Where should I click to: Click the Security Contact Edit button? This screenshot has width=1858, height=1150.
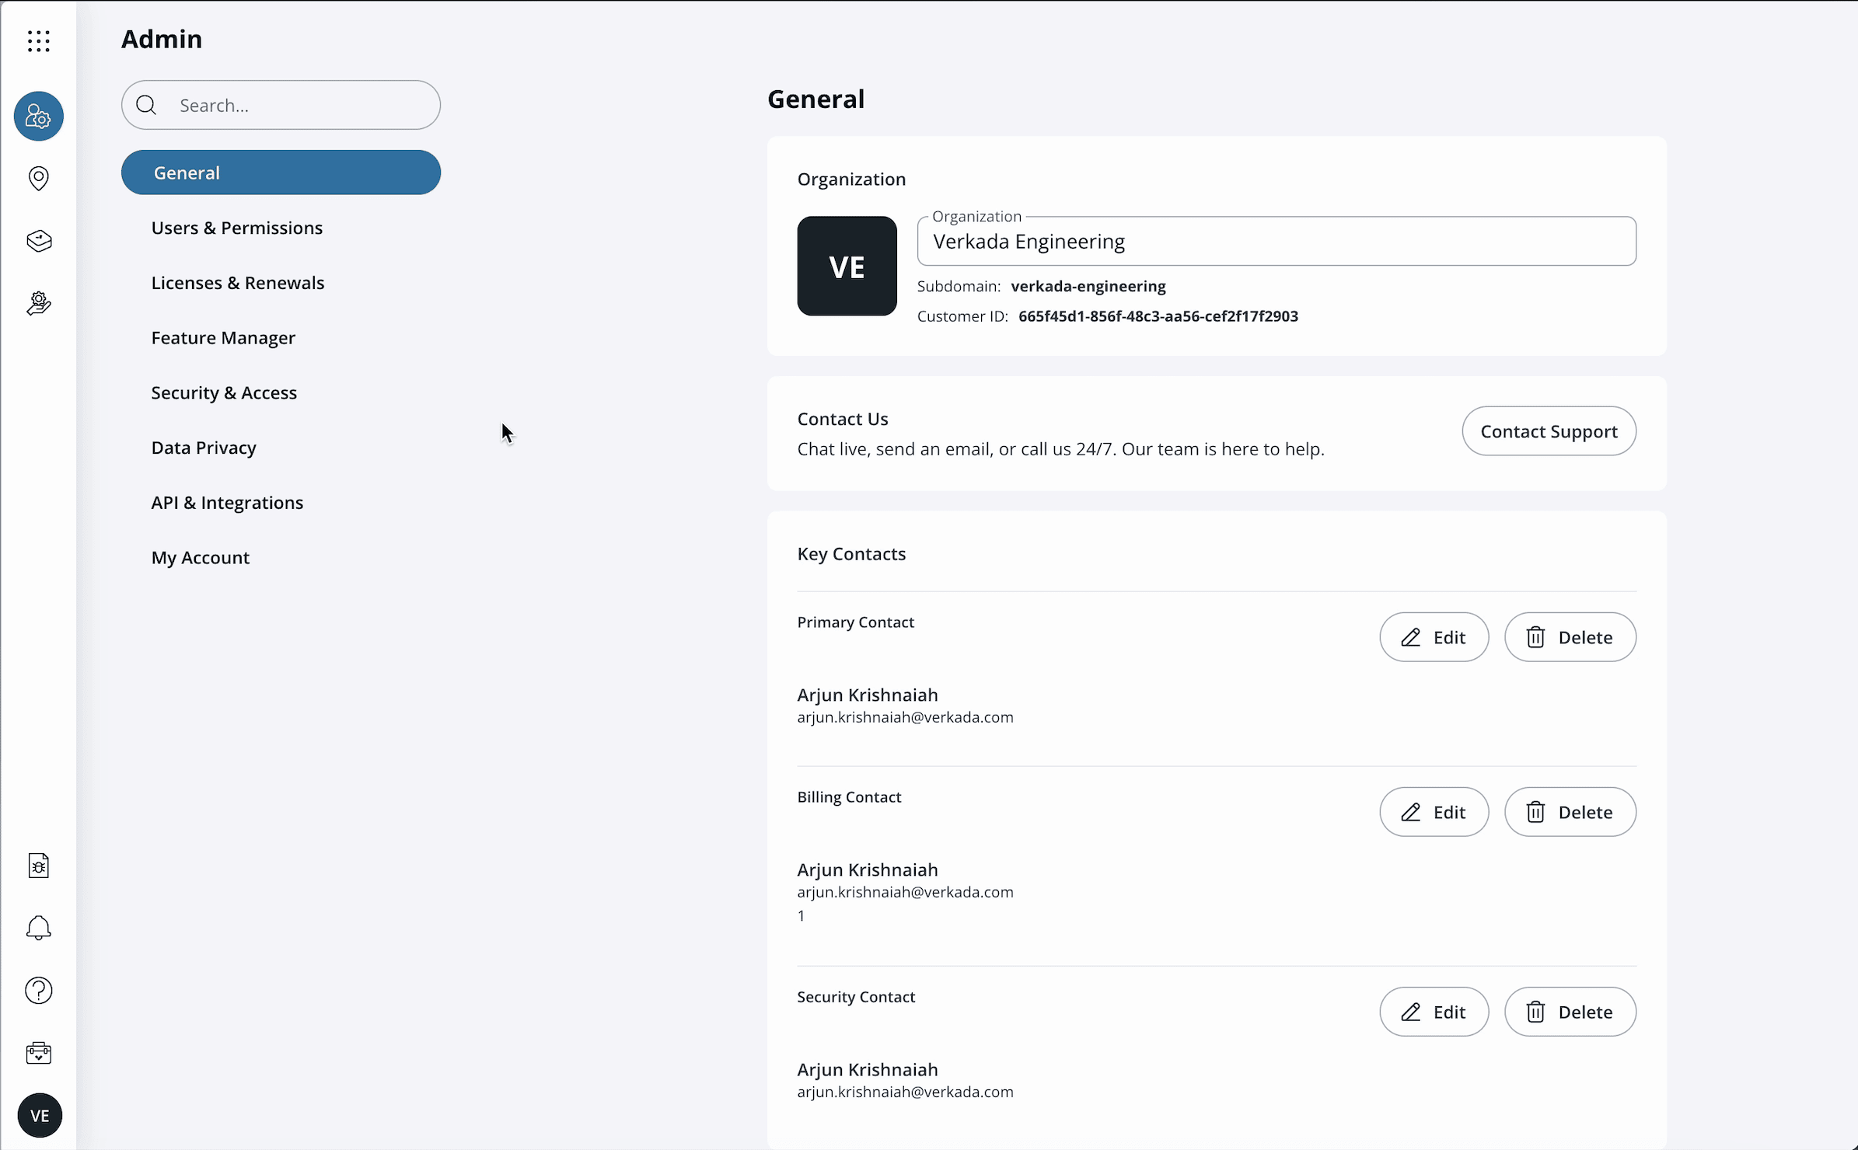tap(1434, 1012)
